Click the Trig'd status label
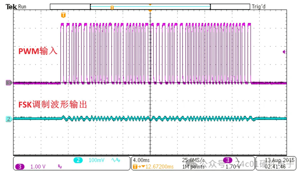 (x=258, y=6)
